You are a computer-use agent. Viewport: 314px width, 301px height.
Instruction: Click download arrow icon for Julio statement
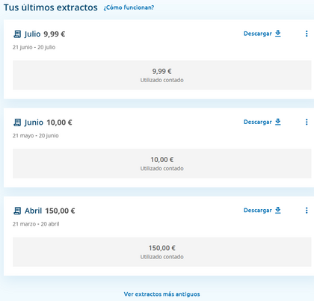(278, 34)
